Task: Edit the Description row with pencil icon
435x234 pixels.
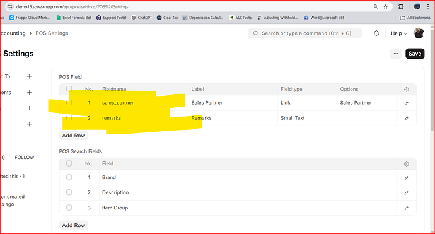Action: coord(406,192)
